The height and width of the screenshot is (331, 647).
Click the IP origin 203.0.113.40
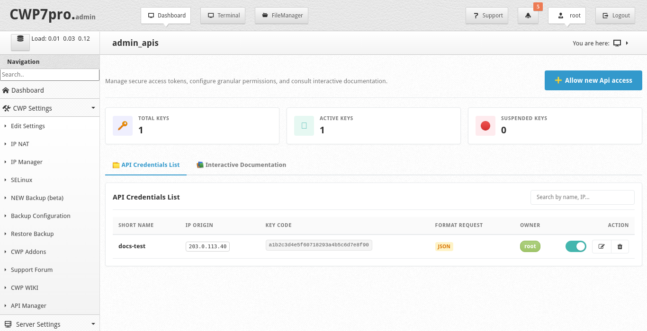tap(207, 246)
